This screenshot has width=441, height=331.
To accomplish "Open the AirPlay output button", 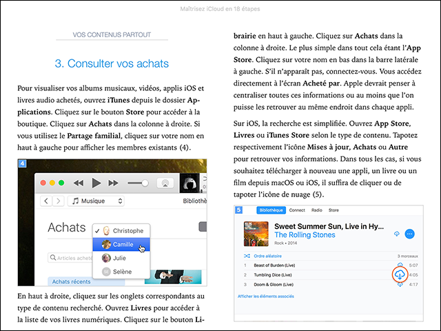I will click(165, 183).
